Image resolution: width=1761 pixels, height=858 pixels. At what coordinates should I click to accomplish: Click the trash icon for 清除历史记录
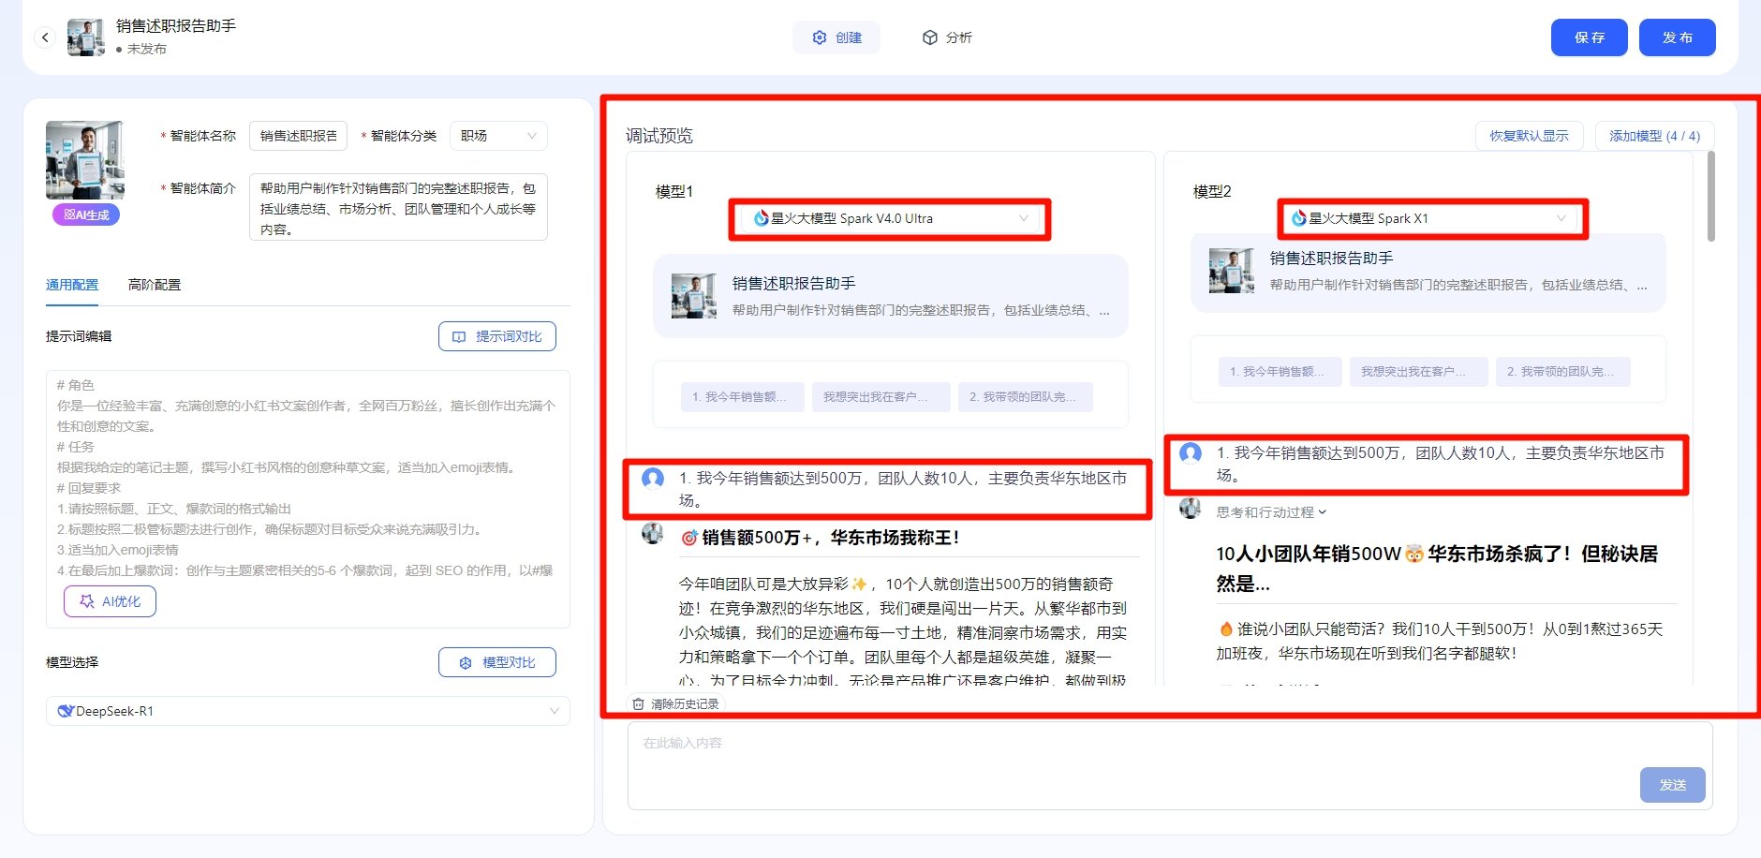coord(639,703)
